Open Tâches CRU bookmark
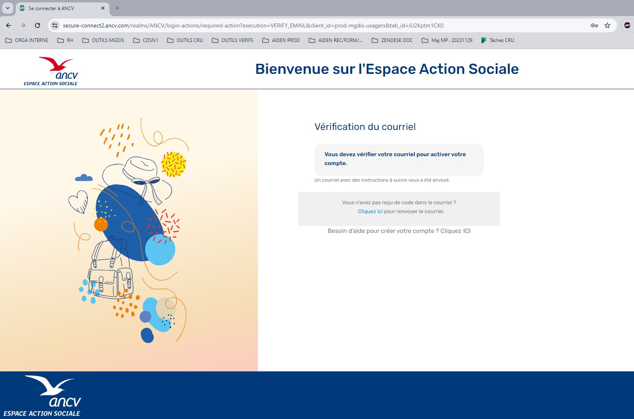 pyautogui.click(x=498, y=40)
